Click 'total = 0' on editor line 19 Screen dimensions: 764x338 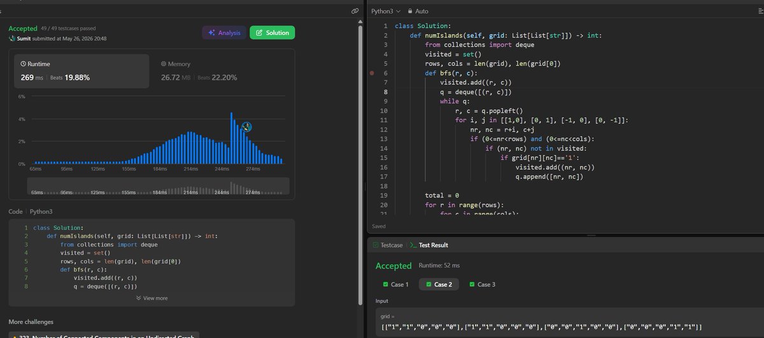442,196
